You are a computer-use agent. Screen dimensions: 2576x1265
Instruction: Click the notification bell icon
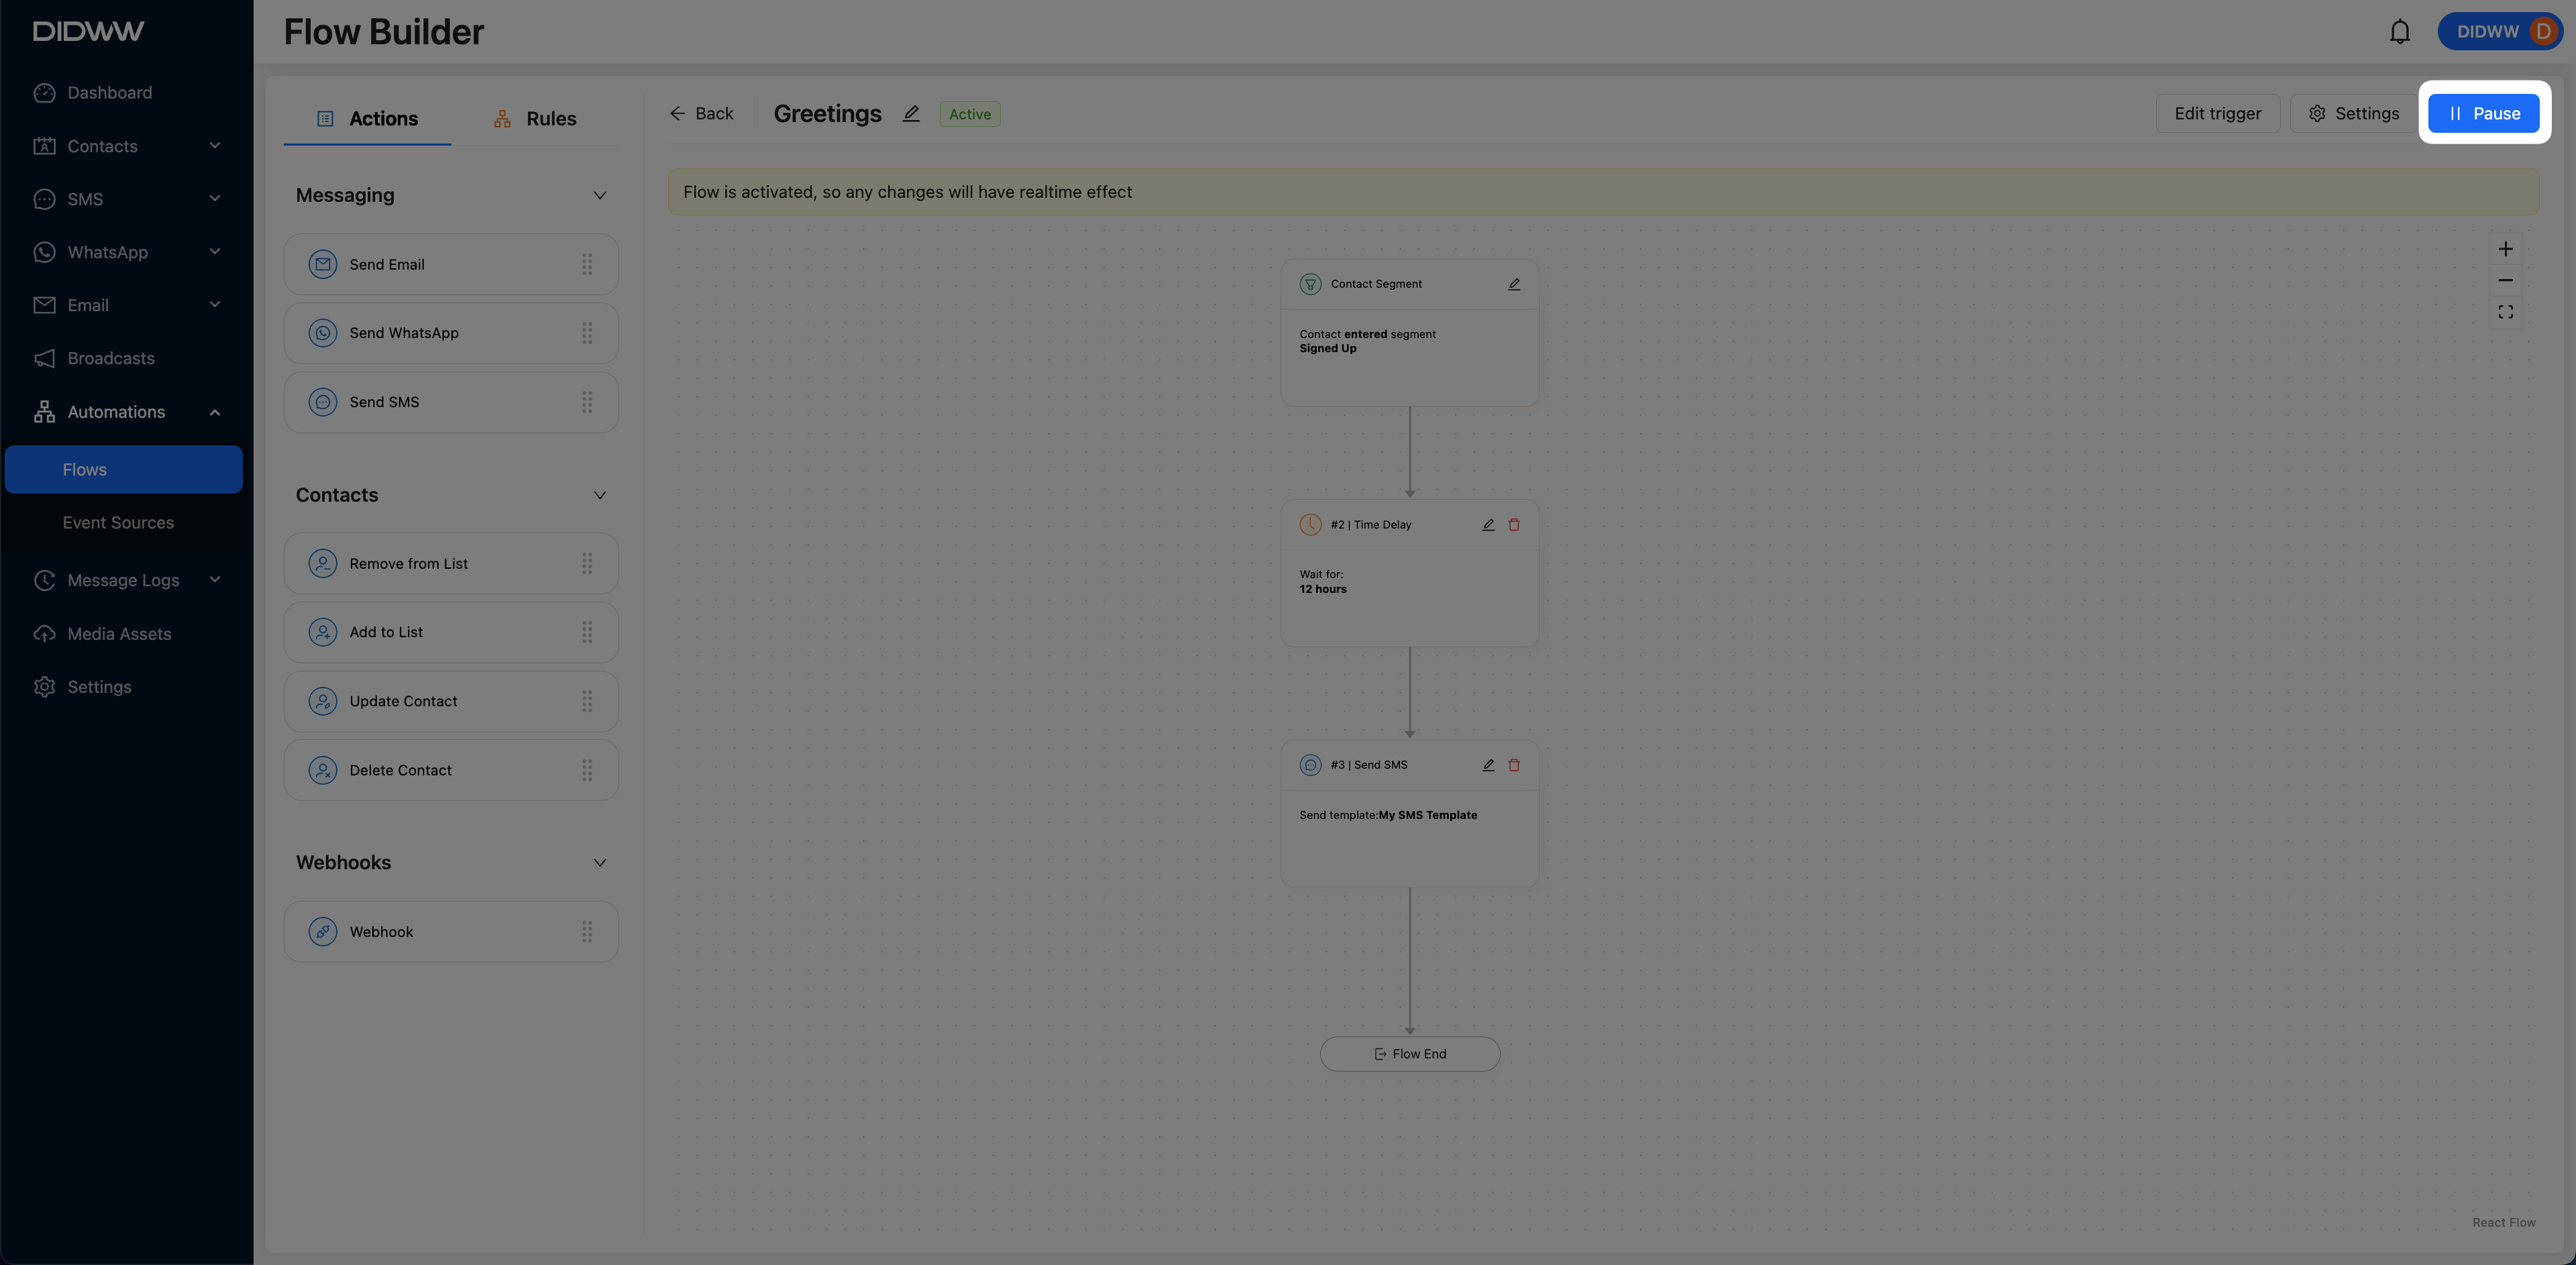tap(2399, 32)
